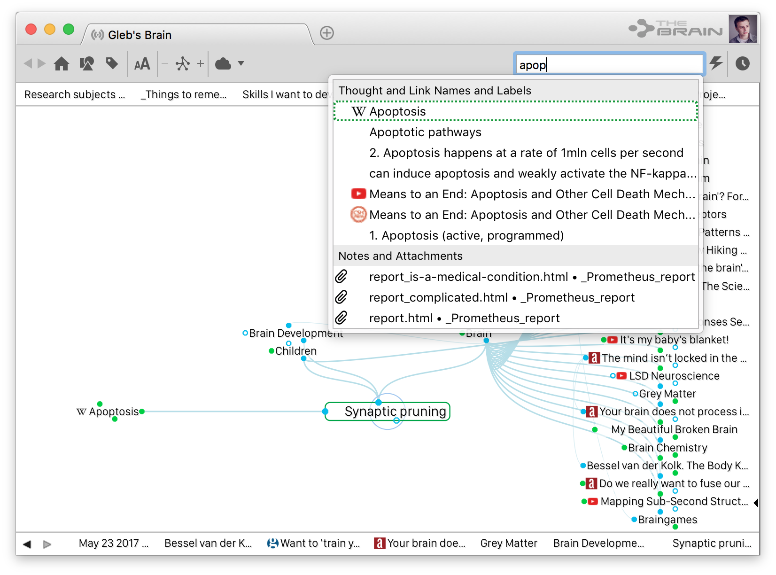Open the cloud sync dropdown arrow
Screen dimensions: 776x575
pyautogui.click(x=241, y=63)
